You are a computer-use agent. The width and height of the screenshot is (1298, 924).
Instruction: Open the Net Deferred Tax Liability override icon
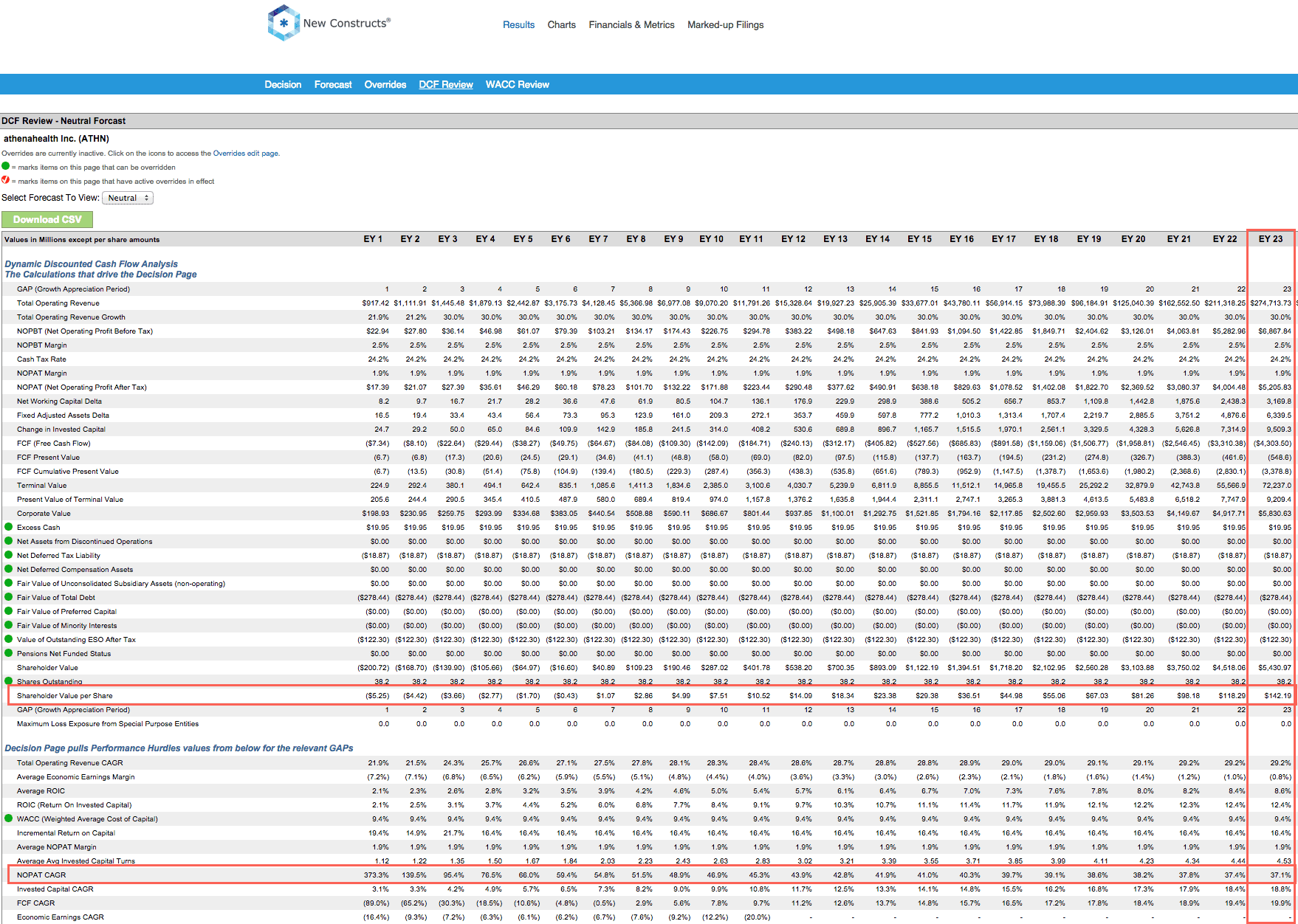click(8, 555)
